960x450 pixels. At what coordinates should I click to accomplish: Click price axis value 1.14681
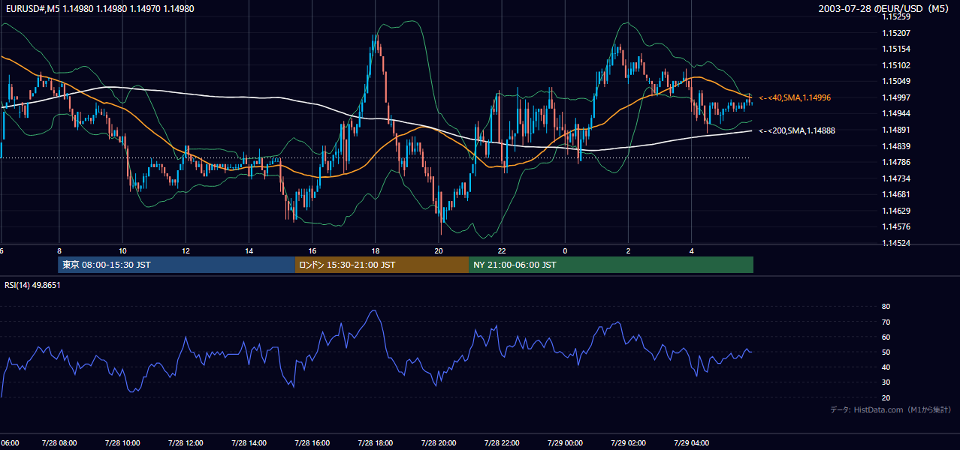point(897,194)
